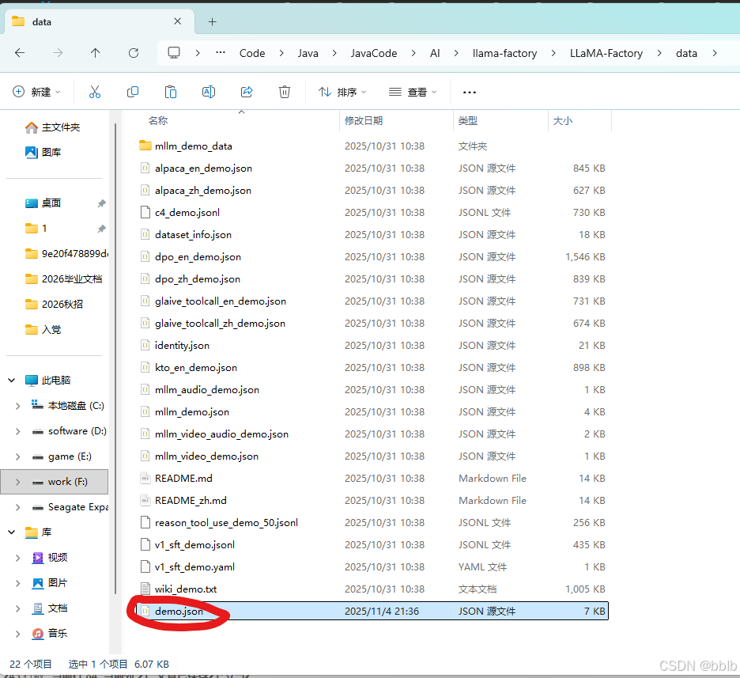
Task: Open 文档 library in sidebar
Action: 50,608
